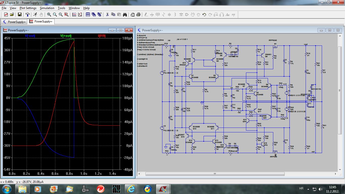Click the LTspice taskbar button
This screenshot has width=345, height=194.
(163, 189)
